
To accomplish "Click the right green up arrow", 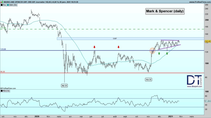I will tap(167, 53).
